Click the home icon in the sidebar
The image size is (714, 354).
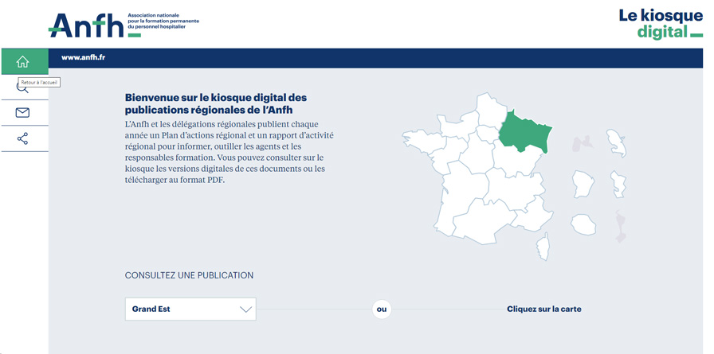(22, 62)
